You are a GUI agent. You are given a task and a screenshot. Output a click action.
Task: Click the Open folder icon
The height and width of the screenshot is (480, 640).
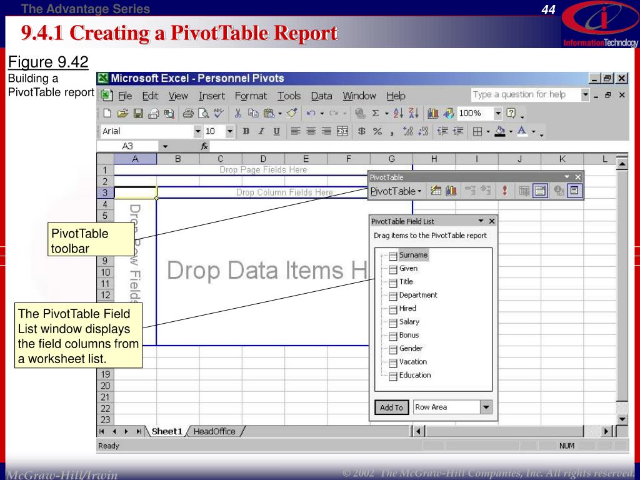(122, 114)
